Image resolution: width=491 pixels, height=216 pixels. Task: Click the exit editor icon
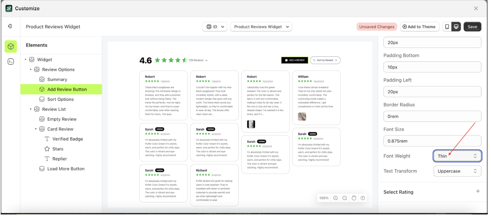pos(10,26)
